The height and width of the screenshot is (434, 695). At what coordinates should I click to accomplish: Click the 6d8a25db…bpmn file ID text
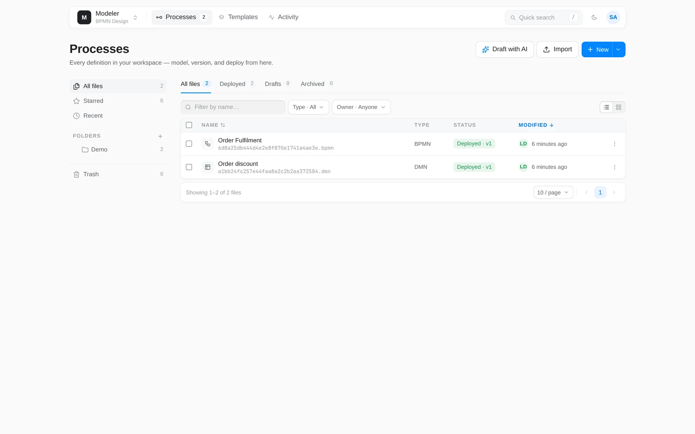coord(276,148)
